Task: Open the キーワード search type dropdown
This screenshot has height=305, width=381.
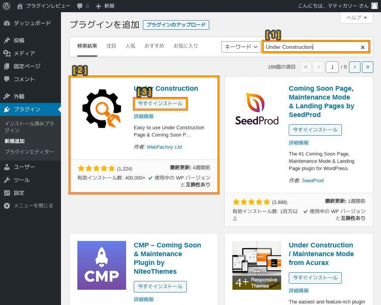Action: (241, 47)
